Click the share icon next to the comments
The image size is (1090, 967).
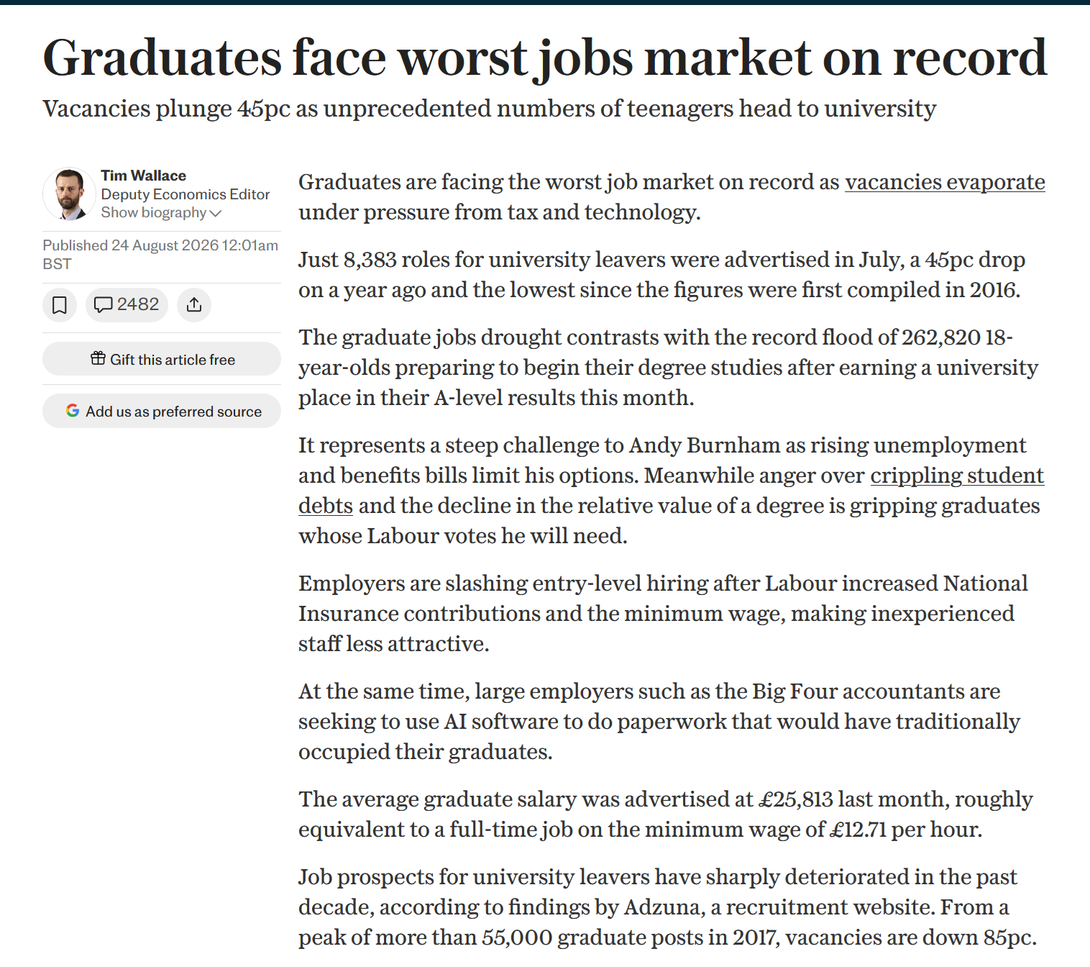pyautogui.click(x=194, y=305)
